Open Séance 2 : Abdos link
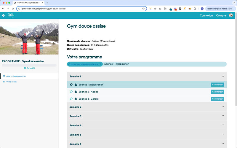 tap(88, 92)
